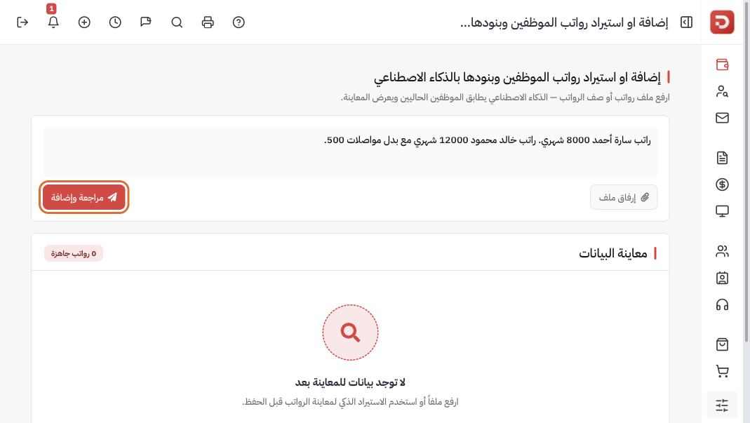750x423 pixels.
Task: Open the shopping cart sidebar icon
Action: click(x=722, y=371)
